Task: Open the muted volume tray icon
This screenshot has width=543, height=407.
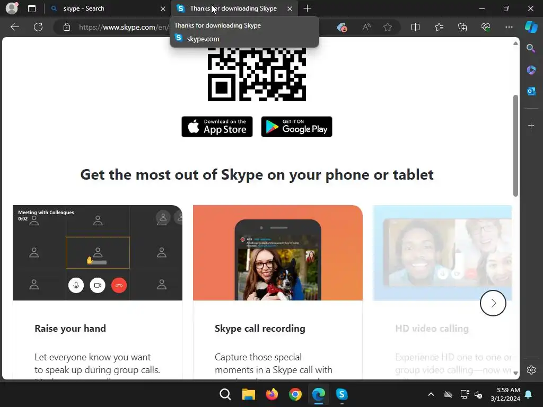Action: tap(478, 394)
